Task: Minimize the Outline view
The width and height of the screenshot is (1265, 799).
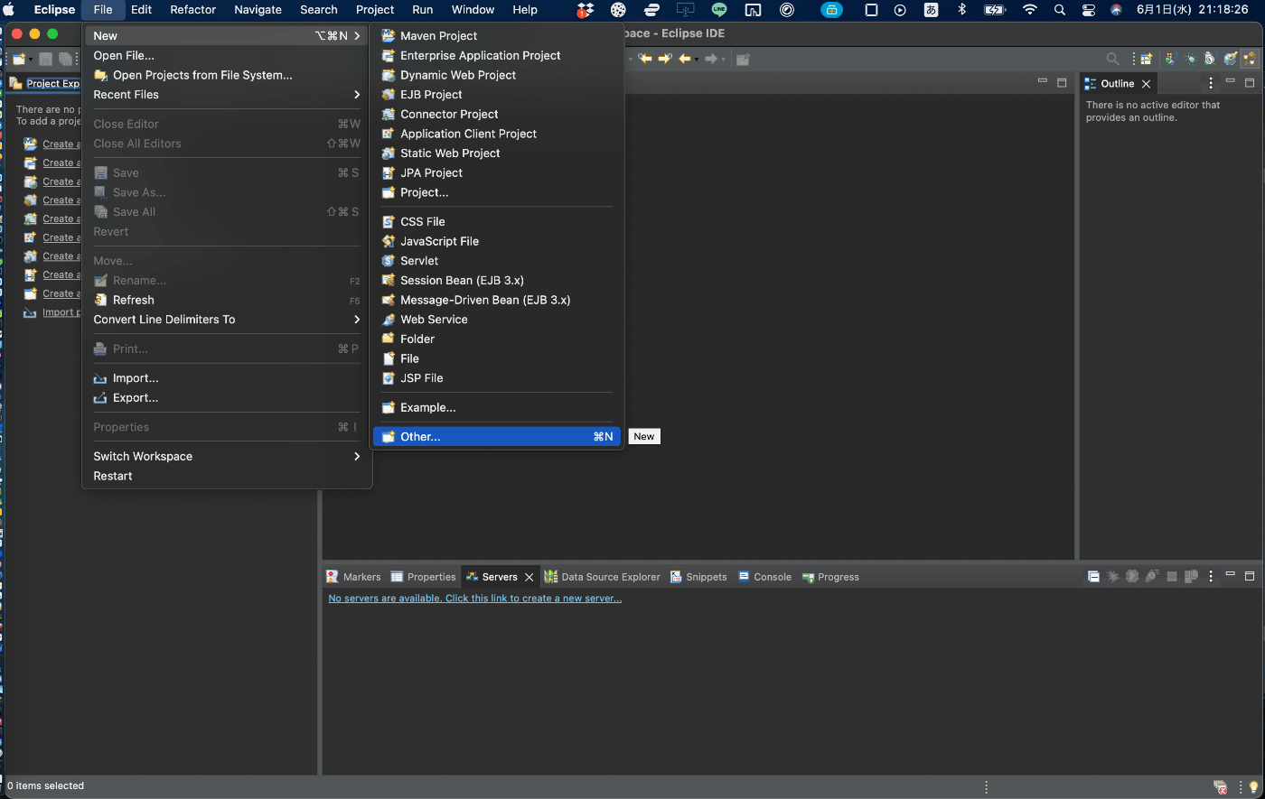Action: point(1230,82)
